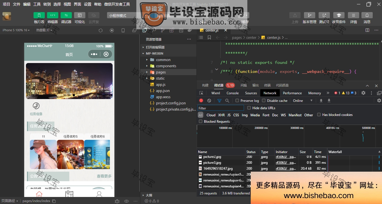Open explorer panel more options ellipsis
This screenshot has width=382, height=204.
(x=189, y=39)
